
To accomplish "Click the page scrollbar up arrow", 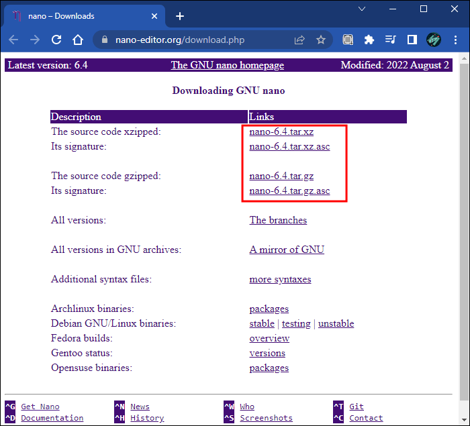I will coord(465,59).
